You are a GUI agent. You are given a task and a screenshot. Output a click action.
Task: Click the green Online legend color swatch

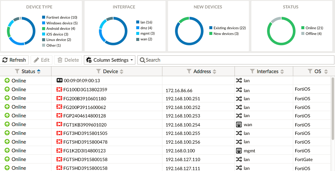click(303, 28)
